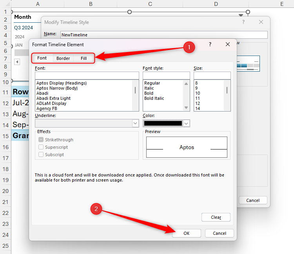This screenshot has width=294, height=254.
Task: Click Cancel in Modify Timeline Style dialog
Action: [253, 200]
